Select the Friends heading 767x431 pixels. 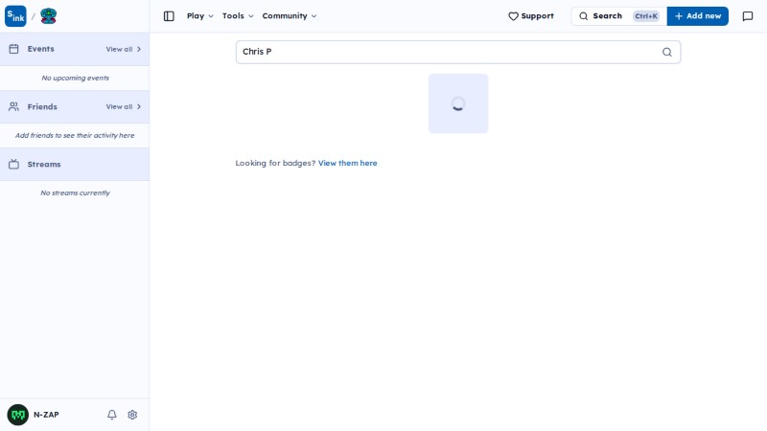pyautogui.click(x=42, y=106)
